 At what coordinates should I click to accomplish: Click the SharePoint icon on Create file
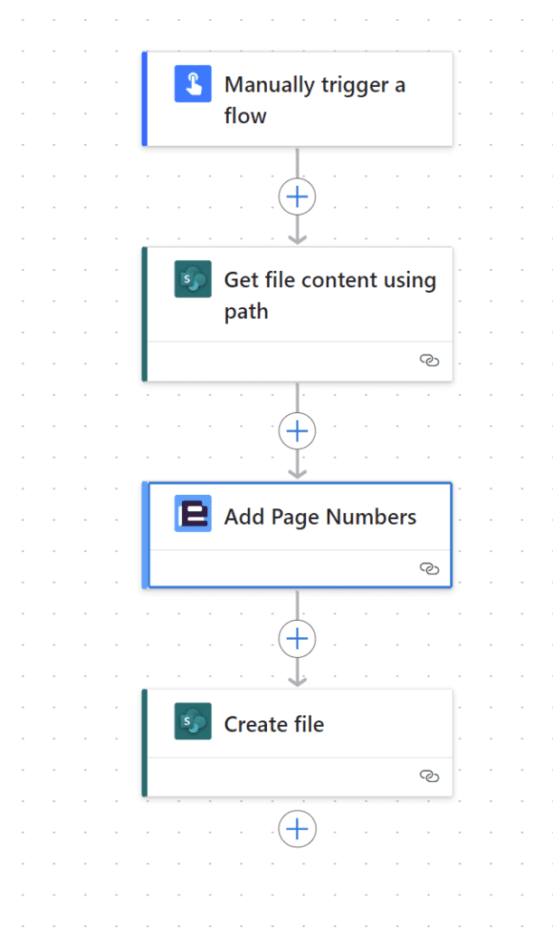pyautogui.click(x=193, y=720)
